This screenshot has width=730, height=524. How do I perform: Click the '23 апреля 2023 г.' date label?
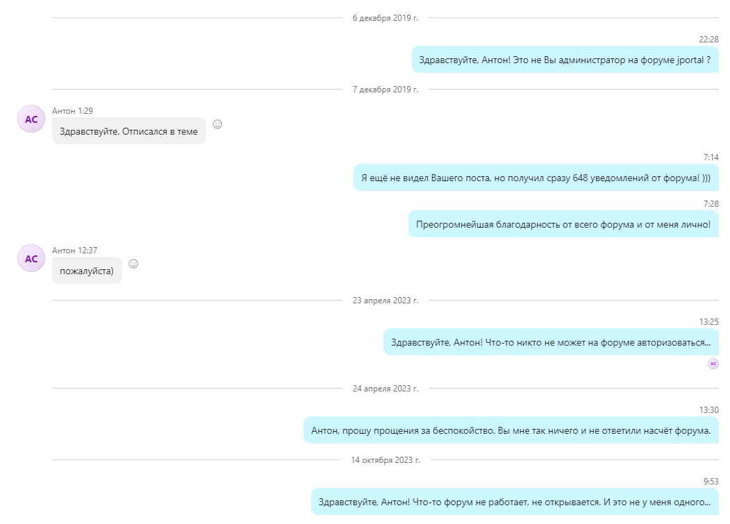tap(385, 301)
